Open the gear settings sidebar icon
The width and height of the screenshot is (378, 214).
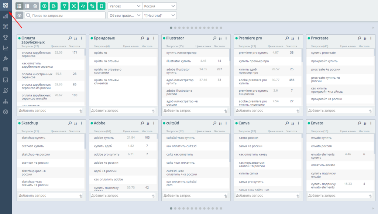coord(6,112)
